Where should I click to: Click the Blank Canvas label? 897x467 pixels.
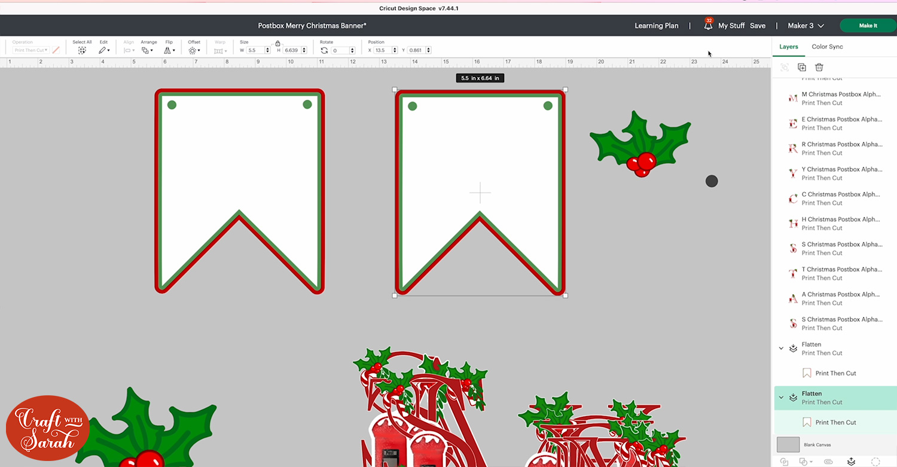pyautogui.click(x=817, y=445)
